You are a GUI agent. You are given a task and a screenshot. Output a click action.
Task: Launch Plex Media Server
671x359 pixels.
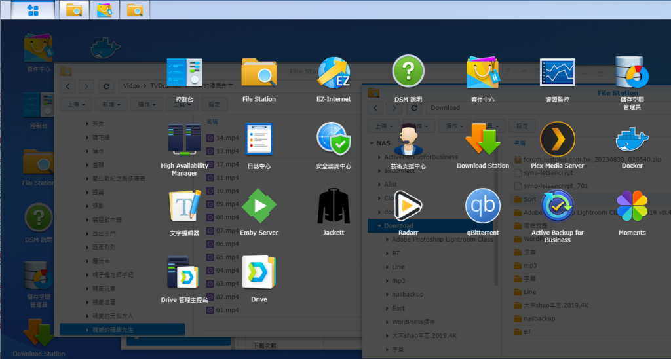tap(557, 139)
